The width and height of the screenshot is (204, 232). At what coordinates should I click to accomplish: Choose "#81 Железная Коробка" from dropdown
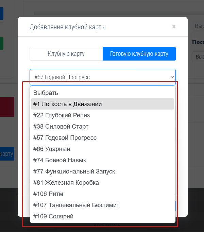coord(66,183)
